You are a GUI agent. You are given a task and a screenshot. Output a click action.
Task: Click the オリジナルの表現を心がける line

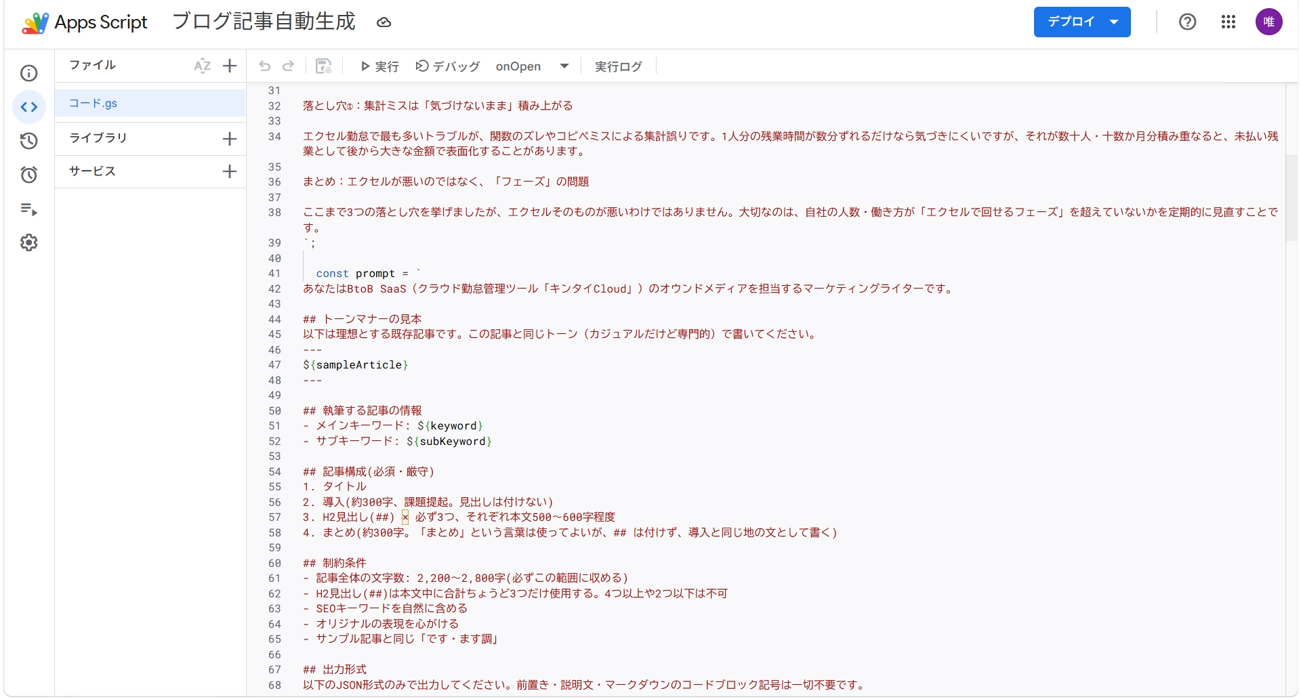click(381, 624)
